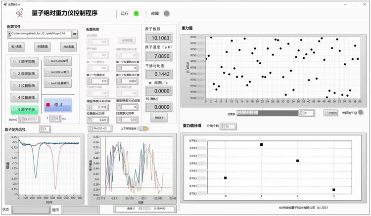Click test1冷却常开 button
The image size is (371, 216).
click(x=58, y=61)
